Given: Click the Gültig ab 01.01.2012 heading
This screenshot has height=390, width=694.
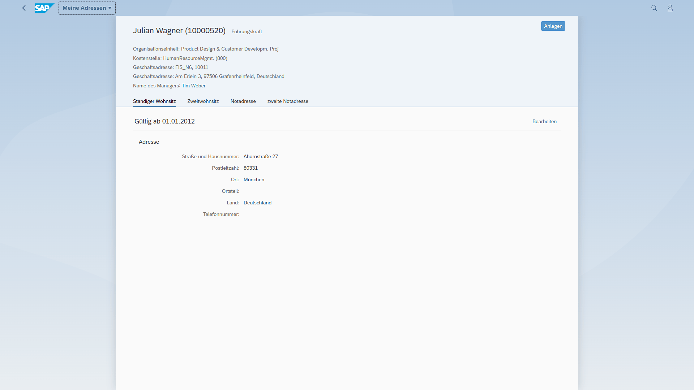Looking at the screenshot, I should coord(164,121).
